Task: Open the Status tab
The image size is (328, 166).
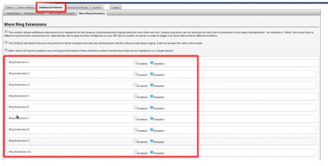Action: click(x=10, y=7)
